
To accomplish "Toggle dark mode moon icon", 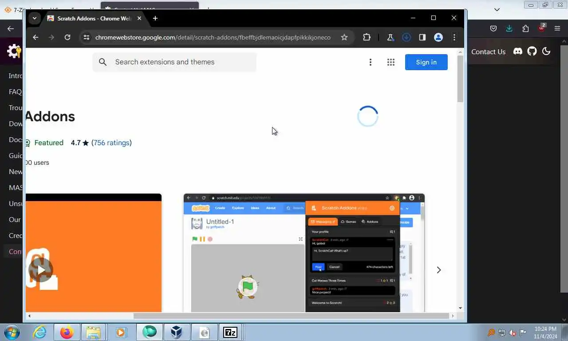I will click(x=546, y=52).
